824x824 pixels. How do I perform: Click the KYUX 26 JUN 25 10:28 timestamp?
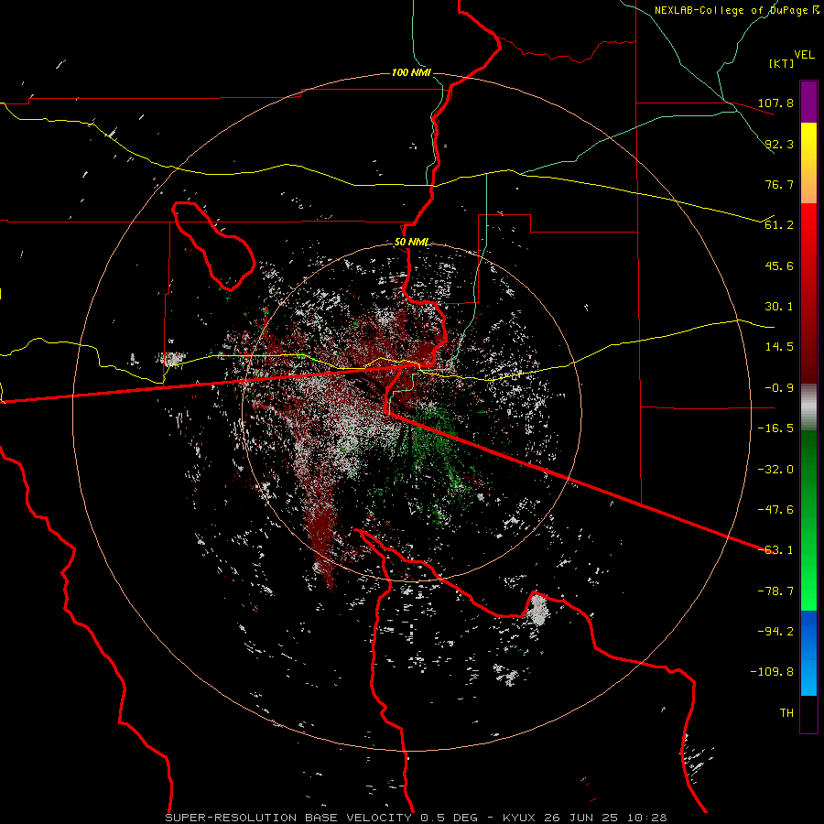click(585, 818)
